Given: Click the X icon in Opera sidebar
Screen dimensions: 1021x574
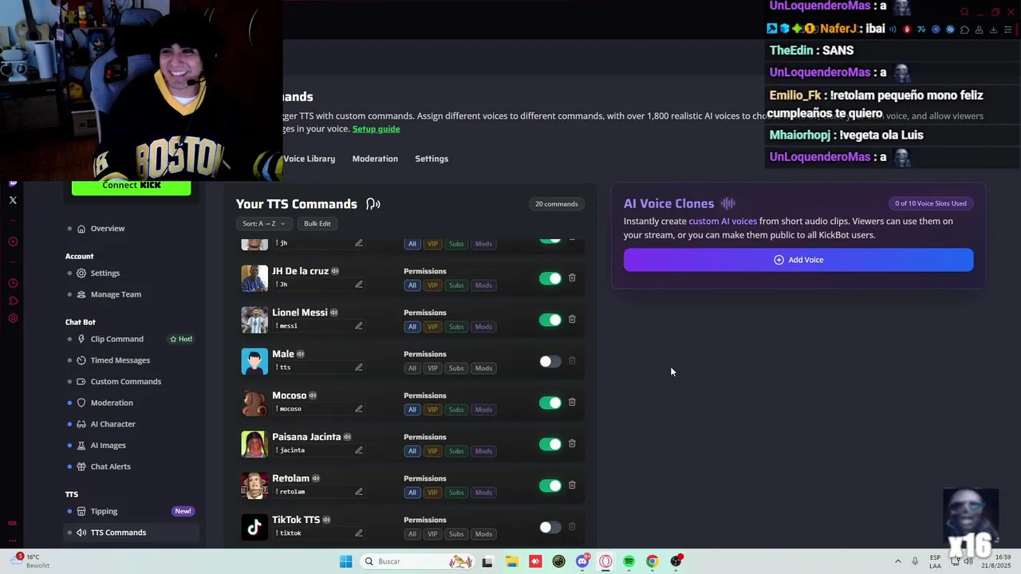Looking at the screenshot, I should tap(13, 200).
